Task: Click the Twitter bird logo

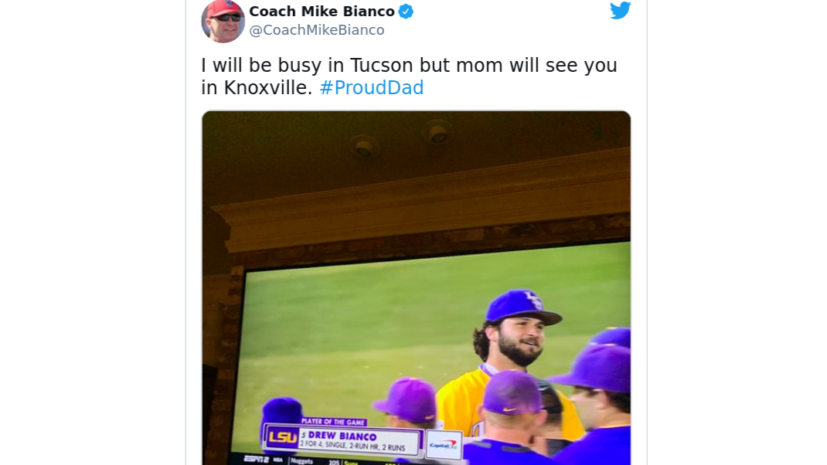Action: (x=620, y=10)
